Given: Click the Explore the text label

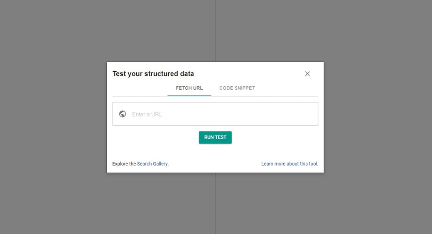Looking at the screenshot, I should tap(124, 164).
